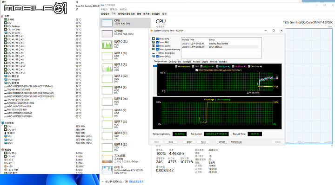335x185 pixels.
Task: Click the Stress GPU(s) monitor icon
Action: pyautogui.click(x=154, y=56)
